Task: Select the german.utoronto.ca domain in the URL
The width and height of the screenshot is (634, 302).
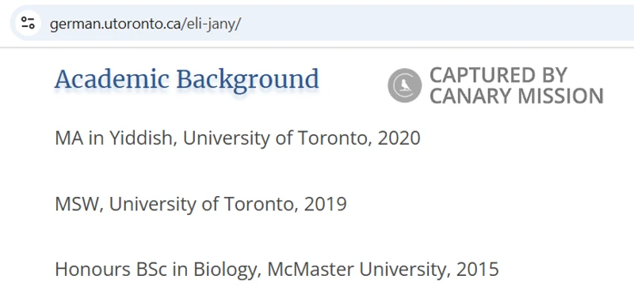Action: [x=115, y=25]
